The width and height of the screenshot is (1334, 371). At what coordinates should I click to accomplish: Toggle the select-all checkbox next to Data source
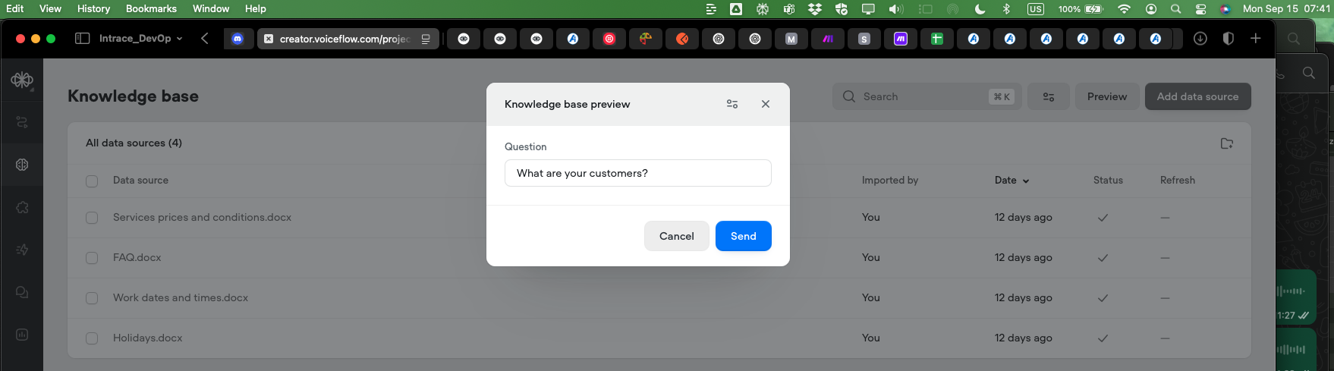(92, 181)
